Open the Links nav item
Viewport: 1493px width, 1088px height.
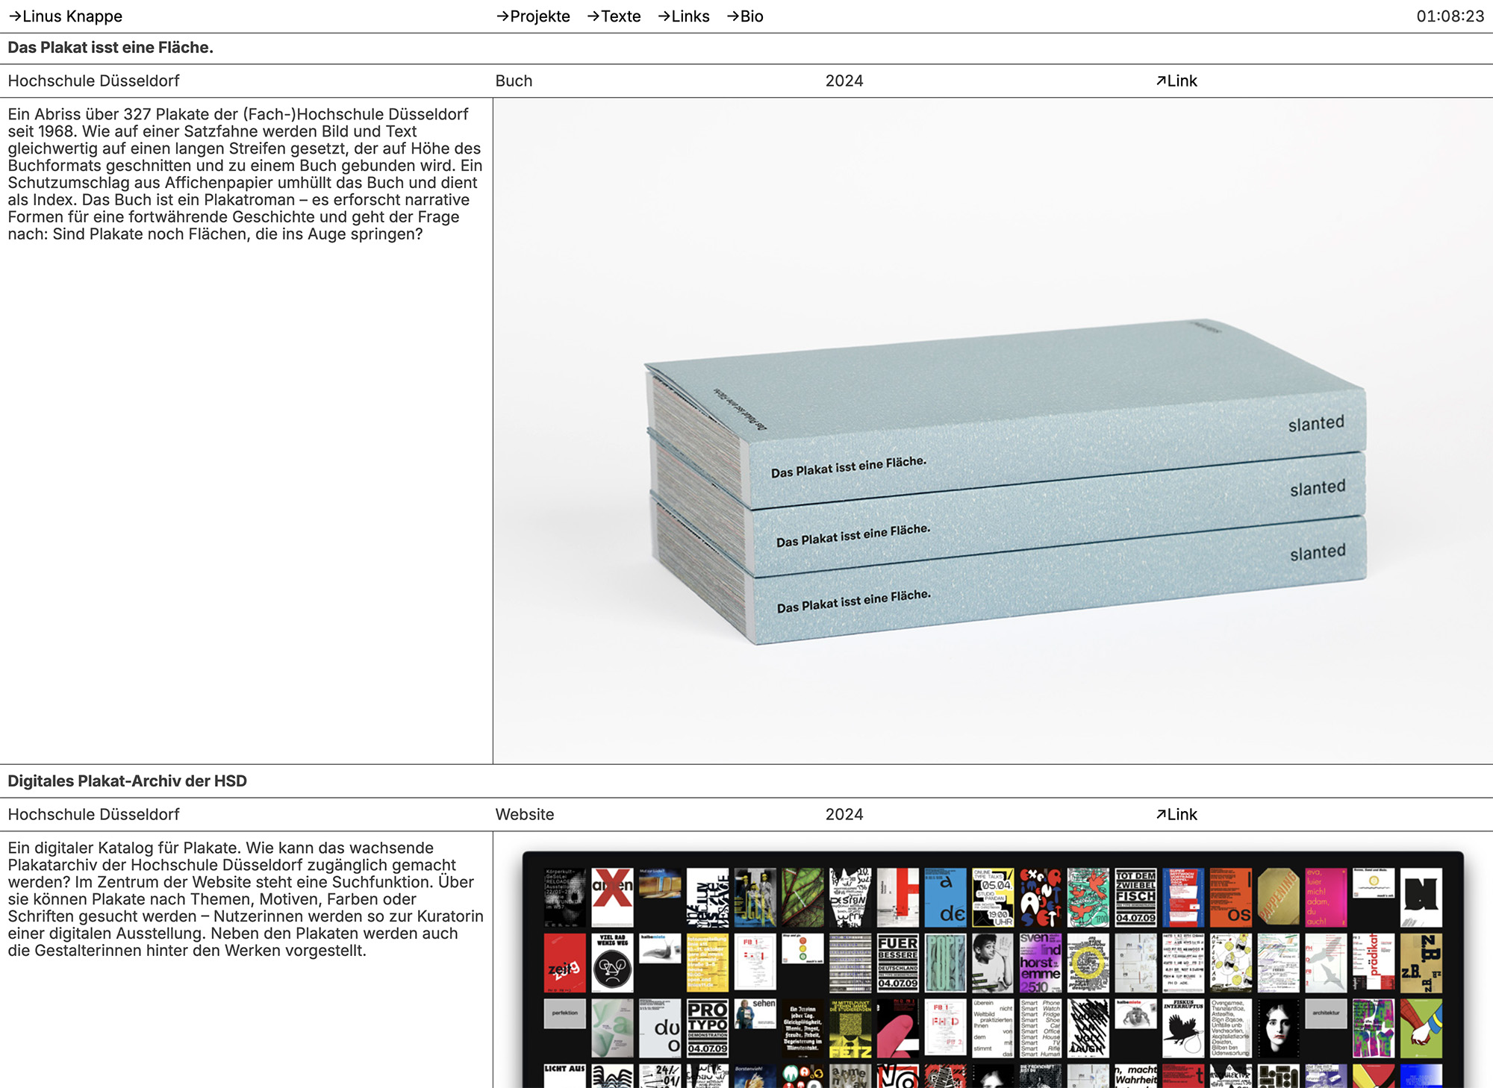click(683, 16)
